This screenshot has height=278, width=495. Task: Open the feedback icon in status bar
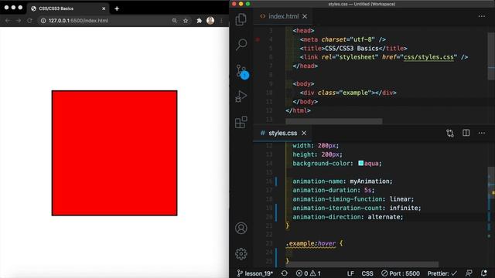(469, 273)
